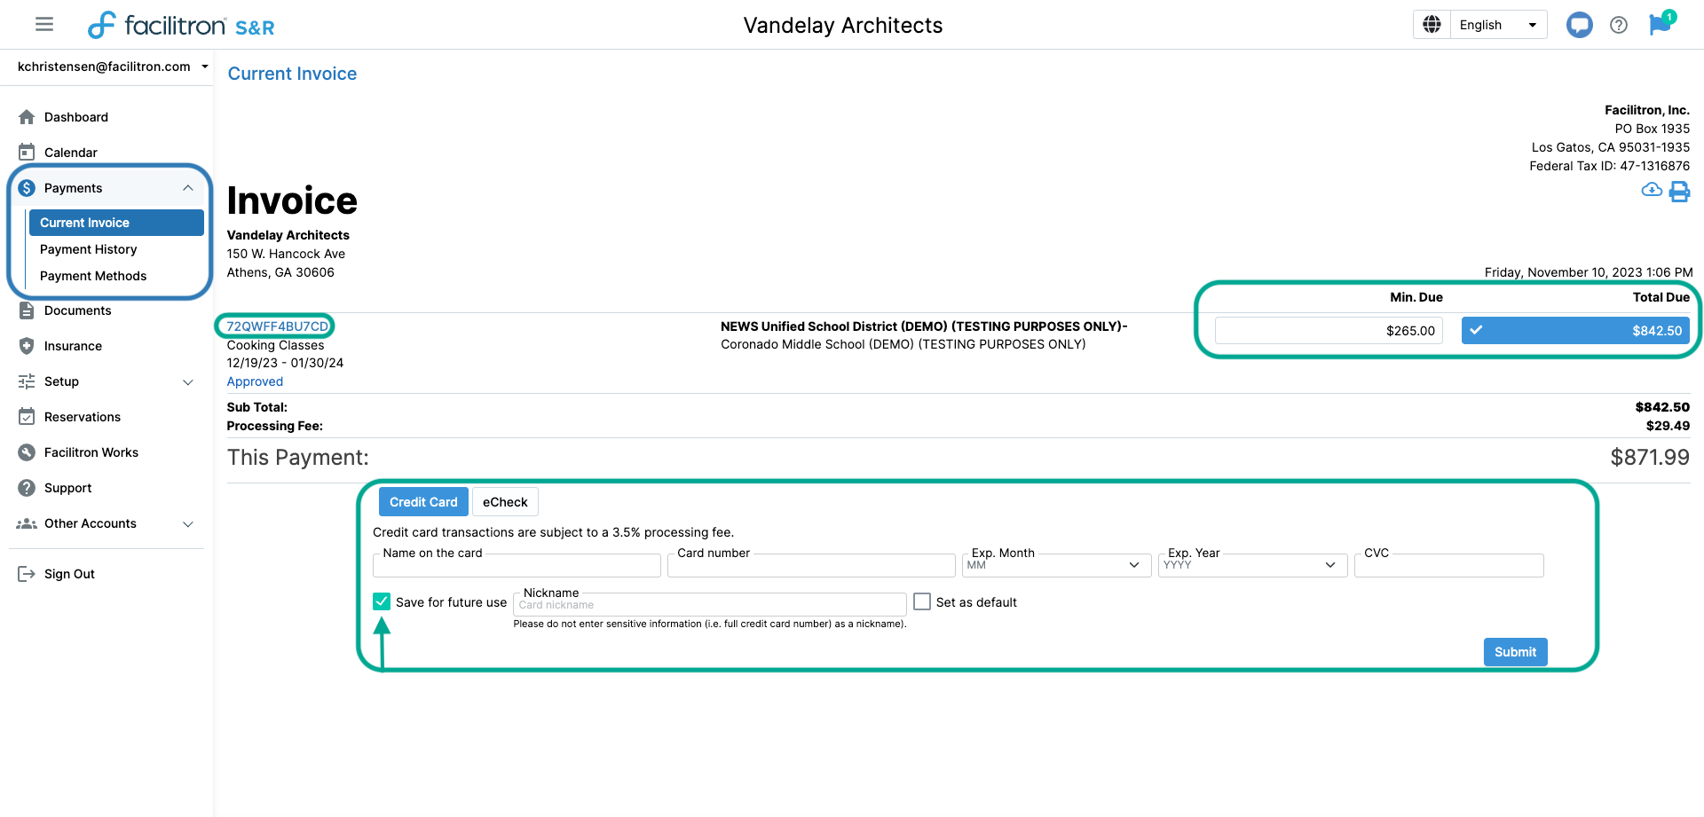The image size is (1704, 817).
Task: Focus the CVC field
Action: (x=1448, y=565)
